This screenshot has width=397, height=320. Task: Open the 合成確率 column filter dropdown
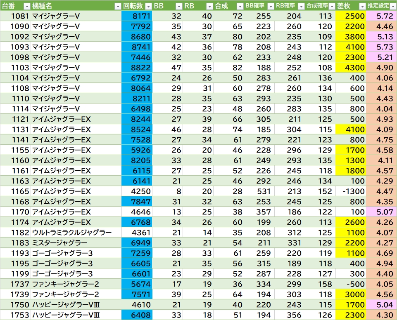332,6
